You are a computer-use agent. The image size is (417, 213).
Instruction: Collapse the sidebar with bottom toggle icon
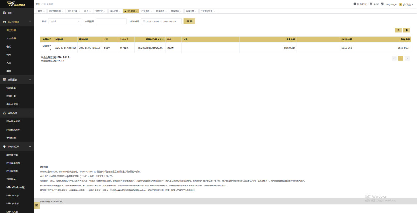37,206
